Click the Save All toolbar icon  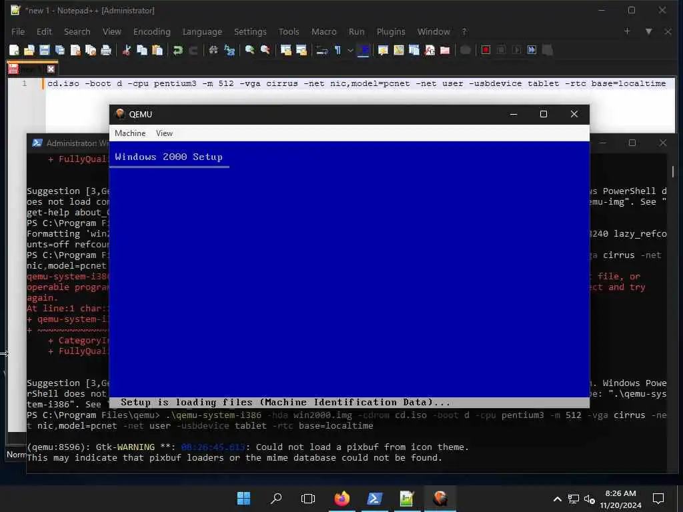tap(59, 50)
